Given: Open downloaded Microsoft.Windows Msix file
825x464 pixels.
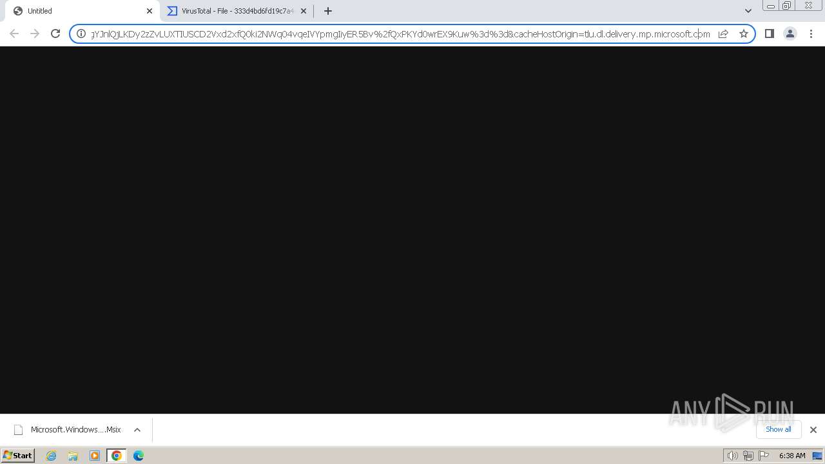Looking at the screenshot, I should point(67,430).
